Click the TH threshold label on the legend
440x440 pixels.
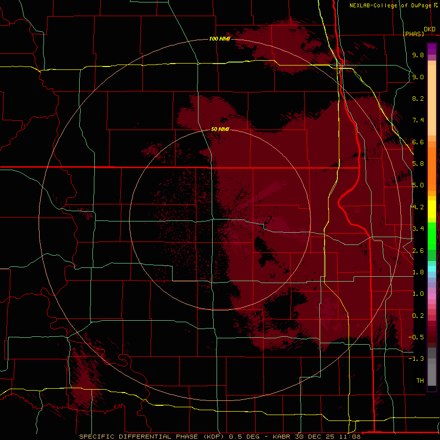pos(420,381)
